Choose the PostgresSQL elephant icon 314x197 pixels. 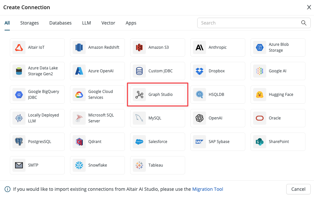(x=19, y=142)
